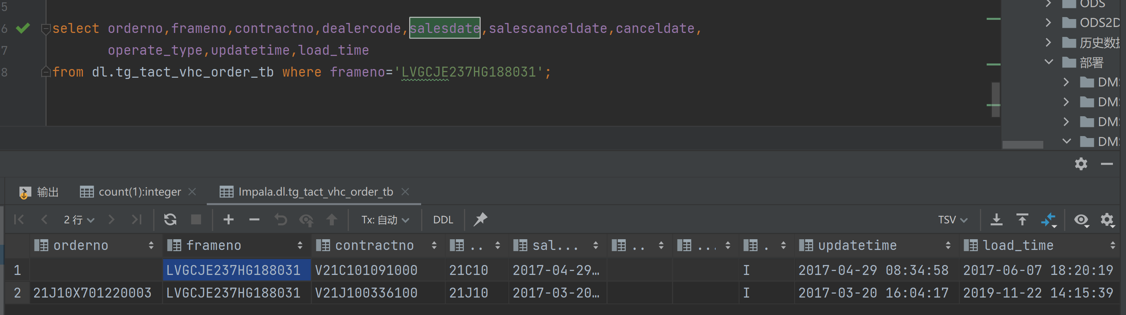Click the DDL button
Image resolution: width=1126 pixels, height=315 pixels.
pyautogui.click(x=443, y=220)
